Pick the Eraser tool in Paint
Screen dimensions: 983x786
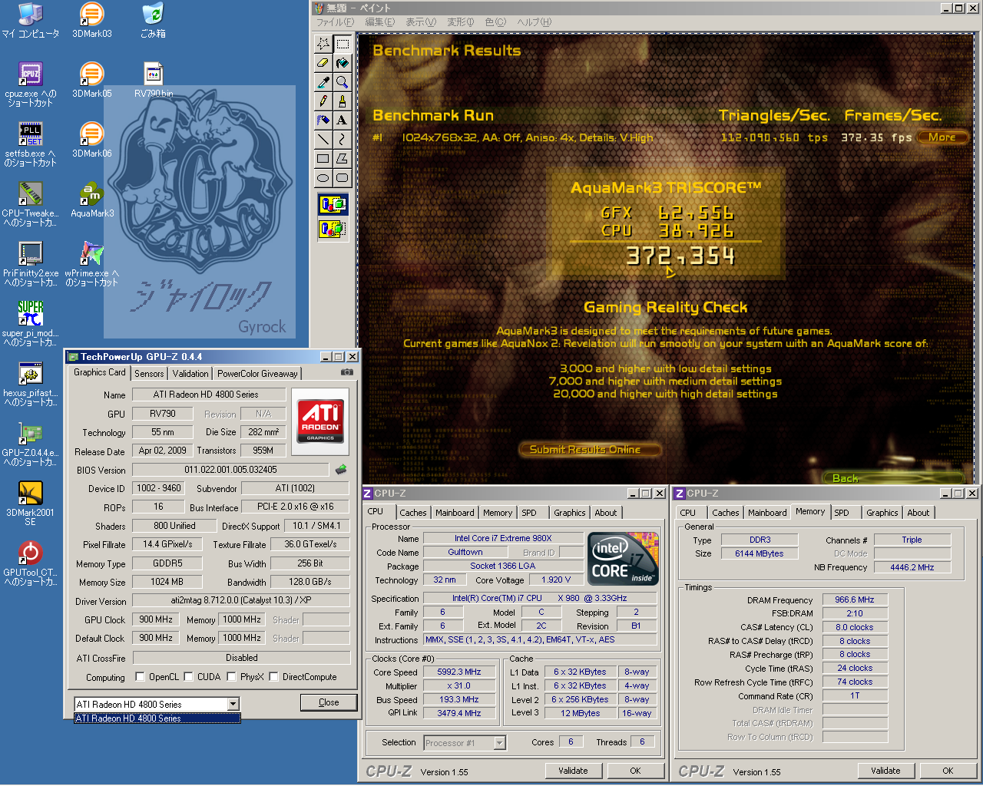tap(323, 63)
